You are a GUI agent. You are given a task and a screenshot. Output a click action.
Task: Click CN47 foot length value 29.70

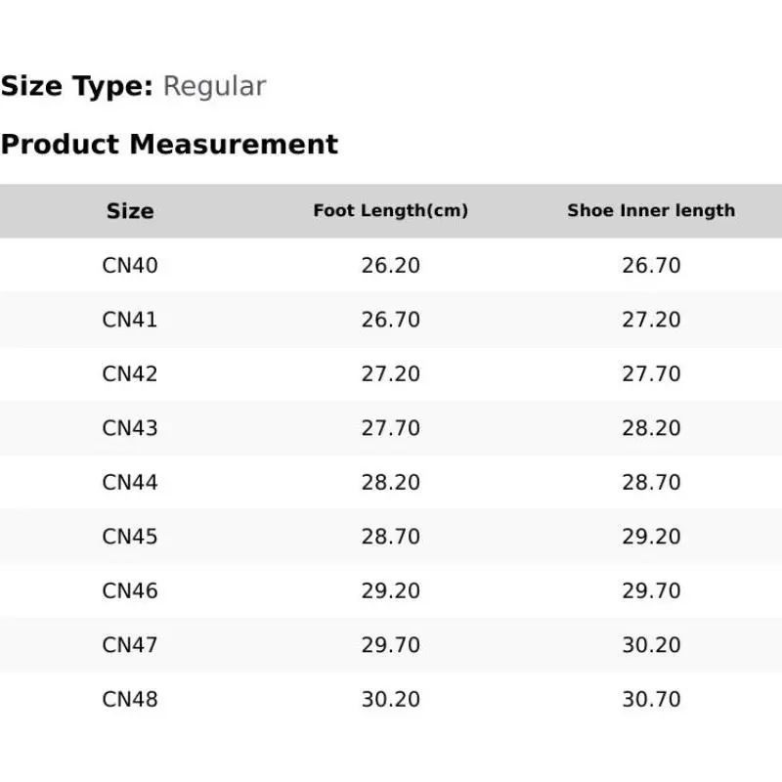(390, 645)
